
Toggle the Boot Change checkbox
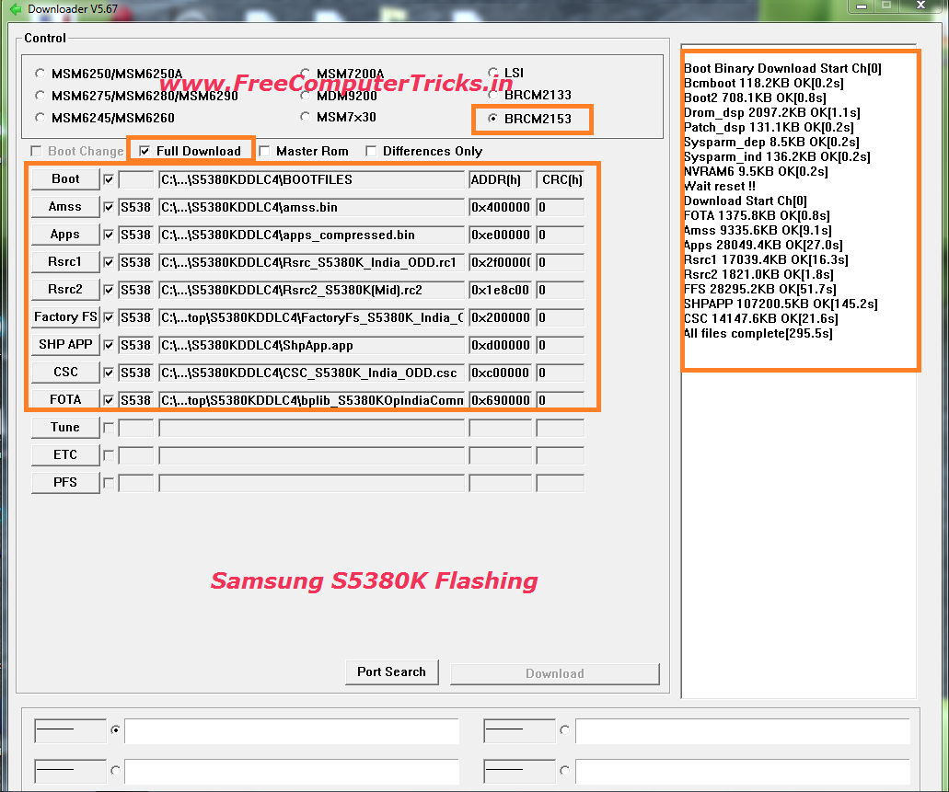click(36, 151)
